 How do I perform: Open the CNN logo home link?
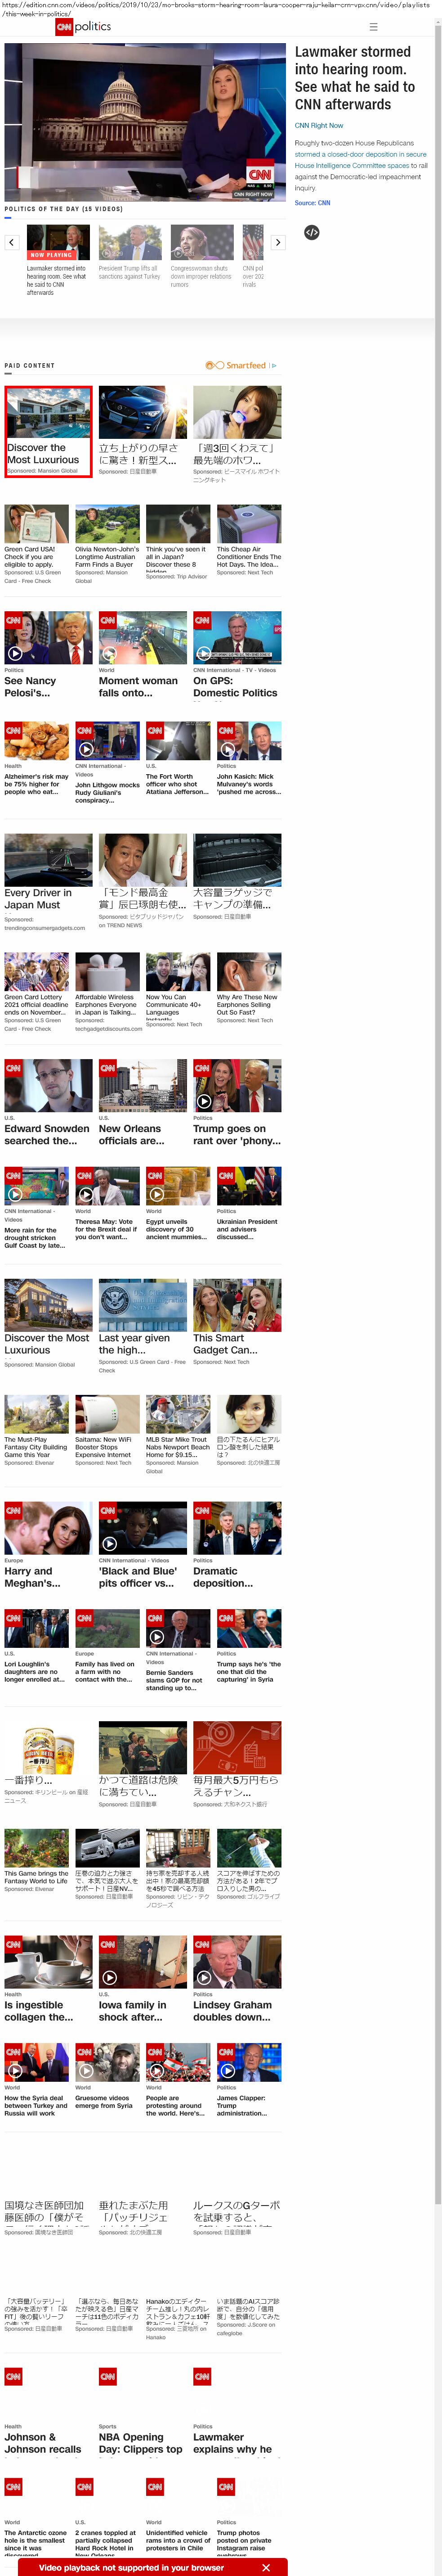click(64, 27)
